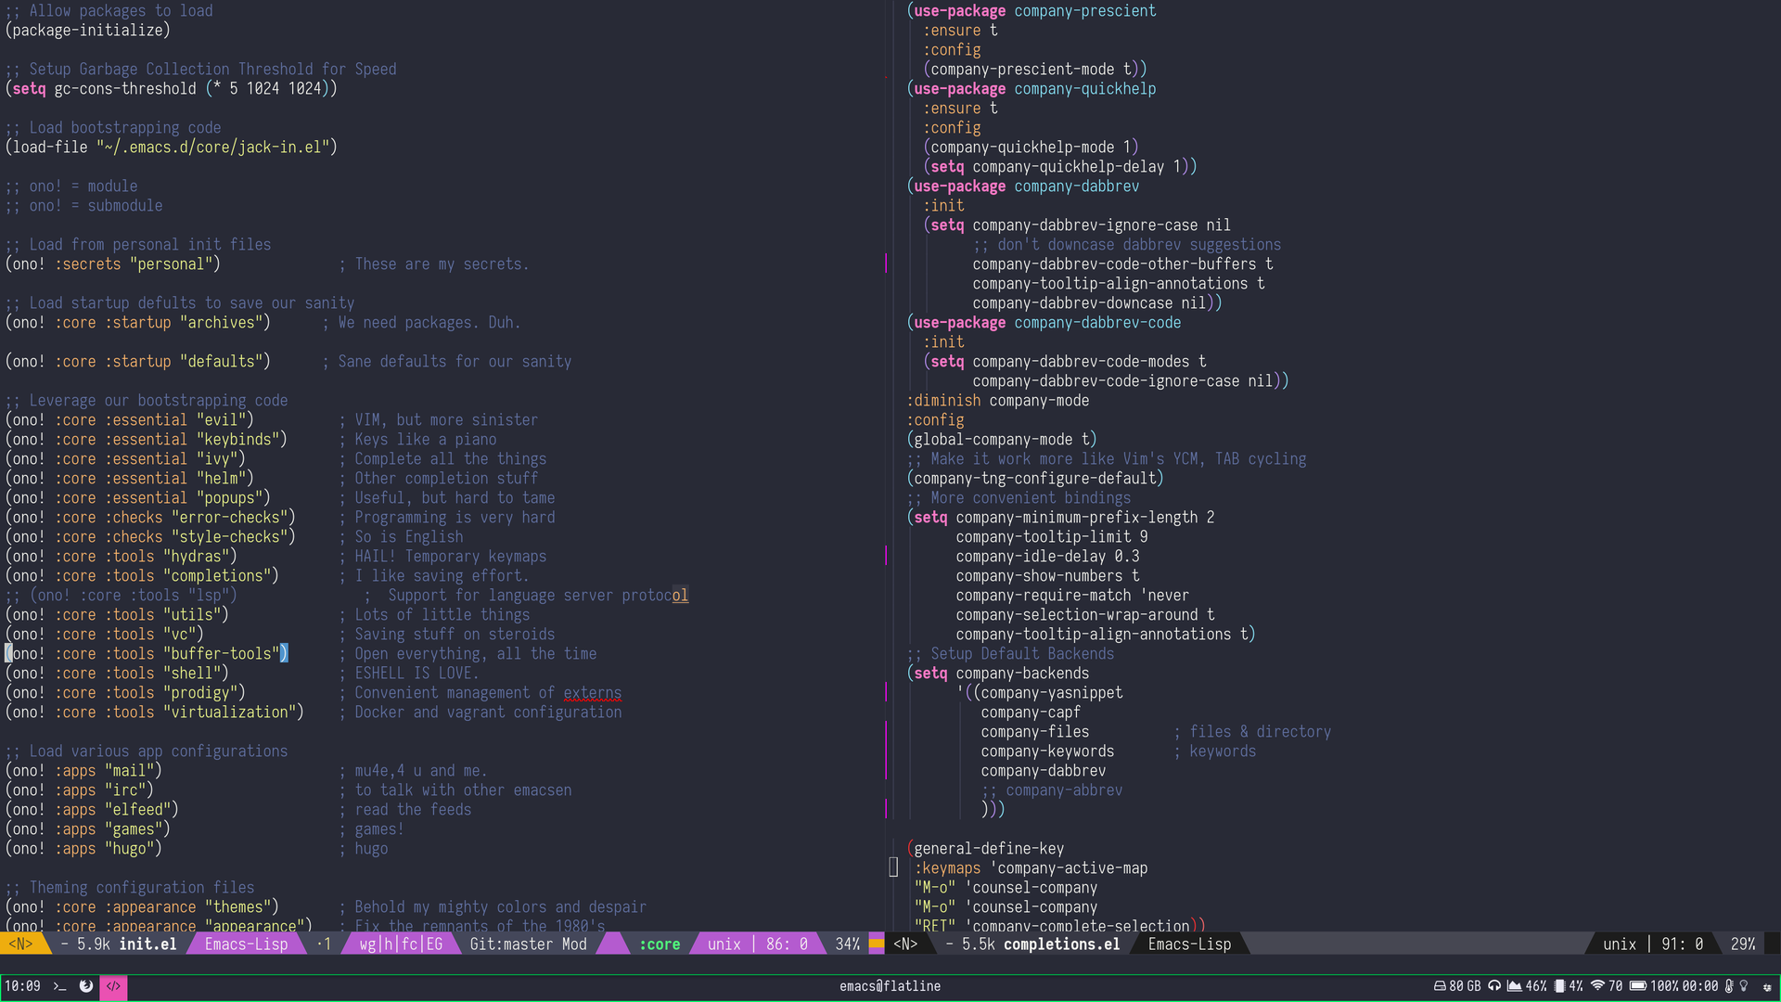This screenshot has width=1781, height=1002.
Task: Click <N> state indicator in right modeline
Action: [905, 944]
